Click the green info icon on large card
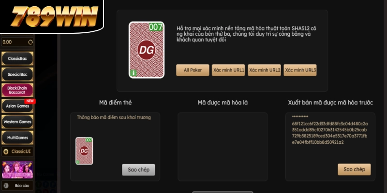Image resolution: width=387 pixels, height=193 pixels. 134,73
